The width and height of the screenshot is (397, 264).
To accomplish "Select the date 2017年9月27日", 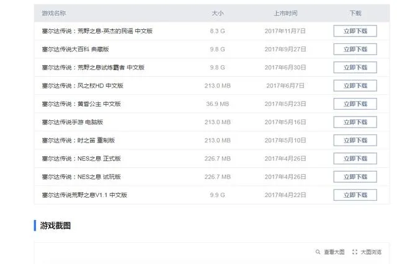I will point(285,49).
